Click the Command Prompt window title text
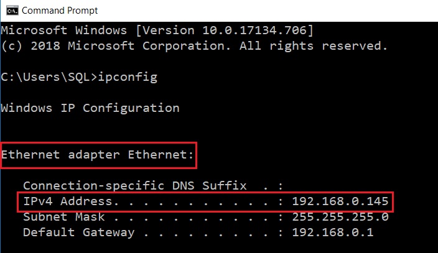Viewport: 438px width, 253px height. point(60,11)
